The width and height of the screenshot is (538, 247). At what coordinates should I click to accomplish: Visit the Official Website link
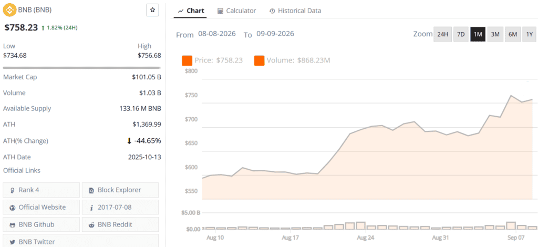point(41,207)
